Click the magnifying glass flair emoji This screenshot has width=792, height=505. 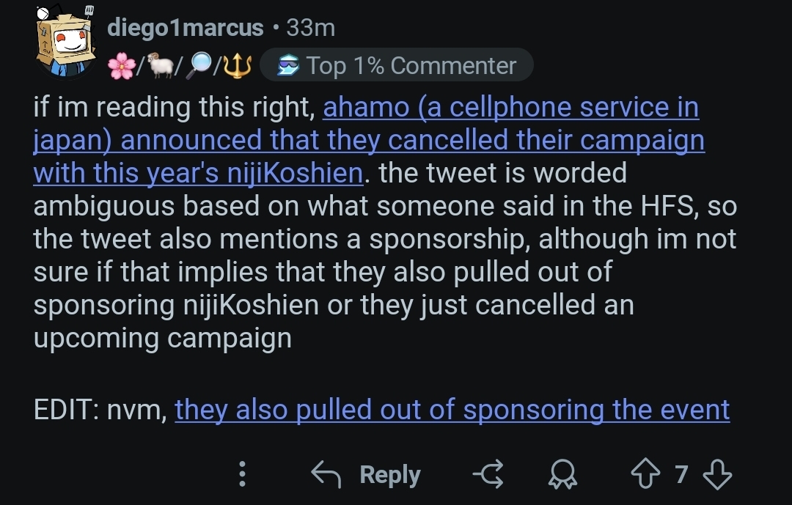pos(199,67)
